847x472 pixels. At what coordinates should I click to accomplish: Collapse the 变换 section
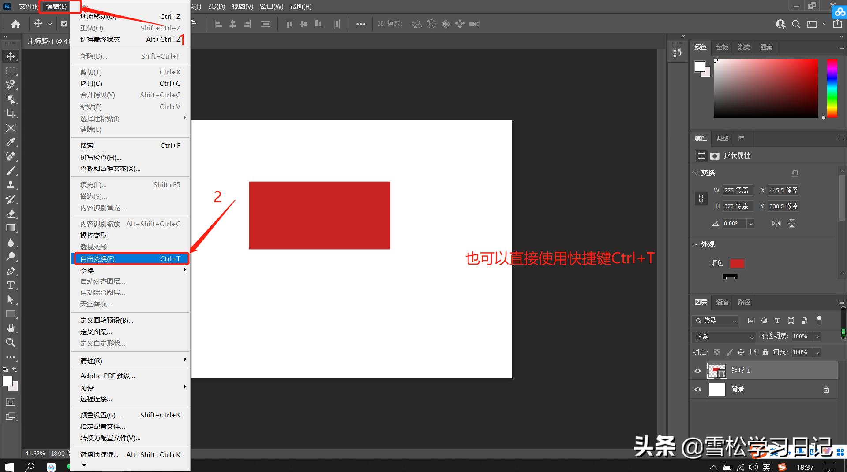696,173
